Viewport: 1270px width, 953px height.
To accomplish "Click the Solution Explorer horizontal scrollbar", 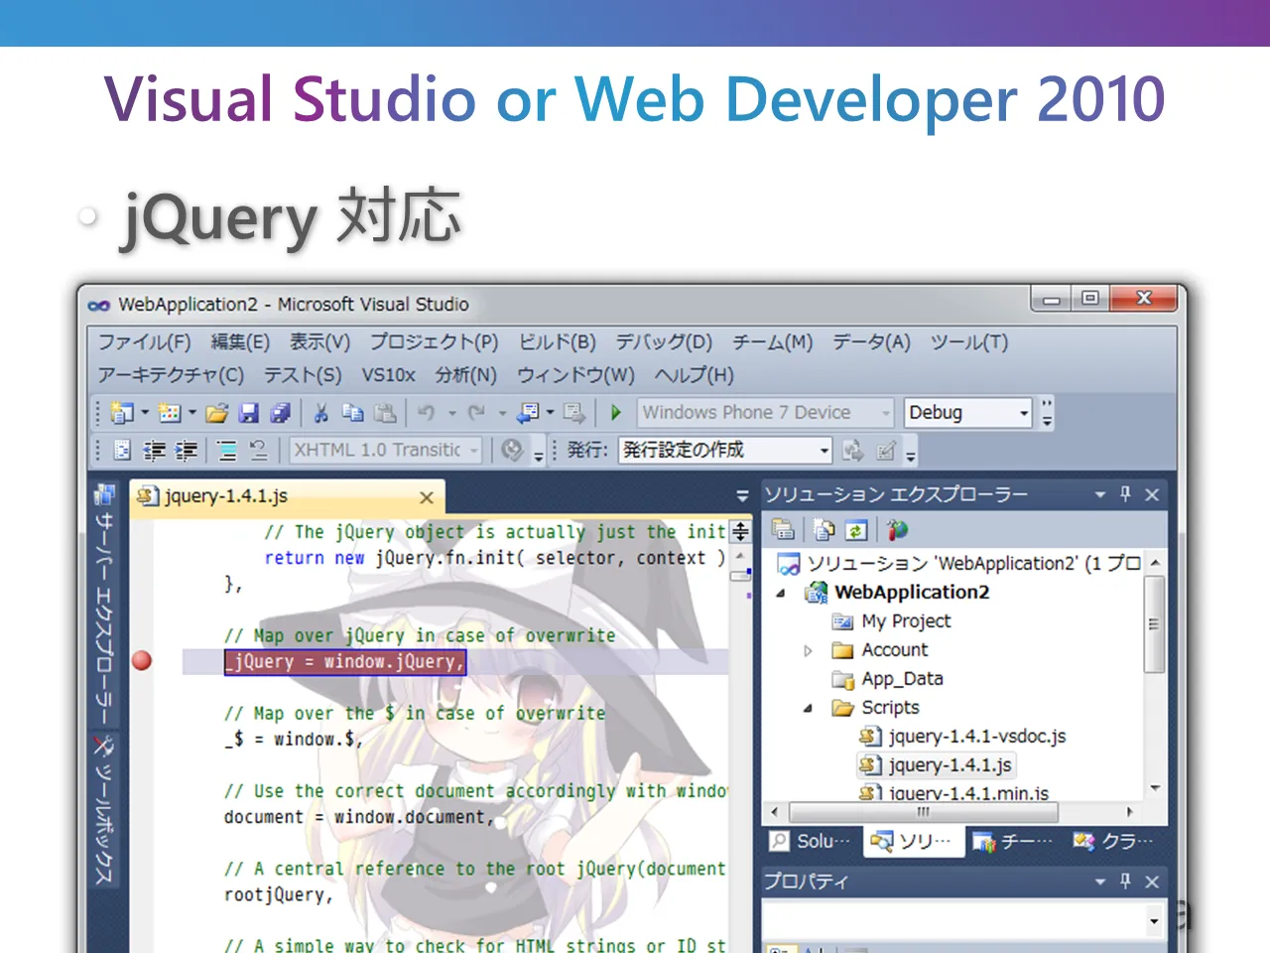I will click(x=952, y=811).
